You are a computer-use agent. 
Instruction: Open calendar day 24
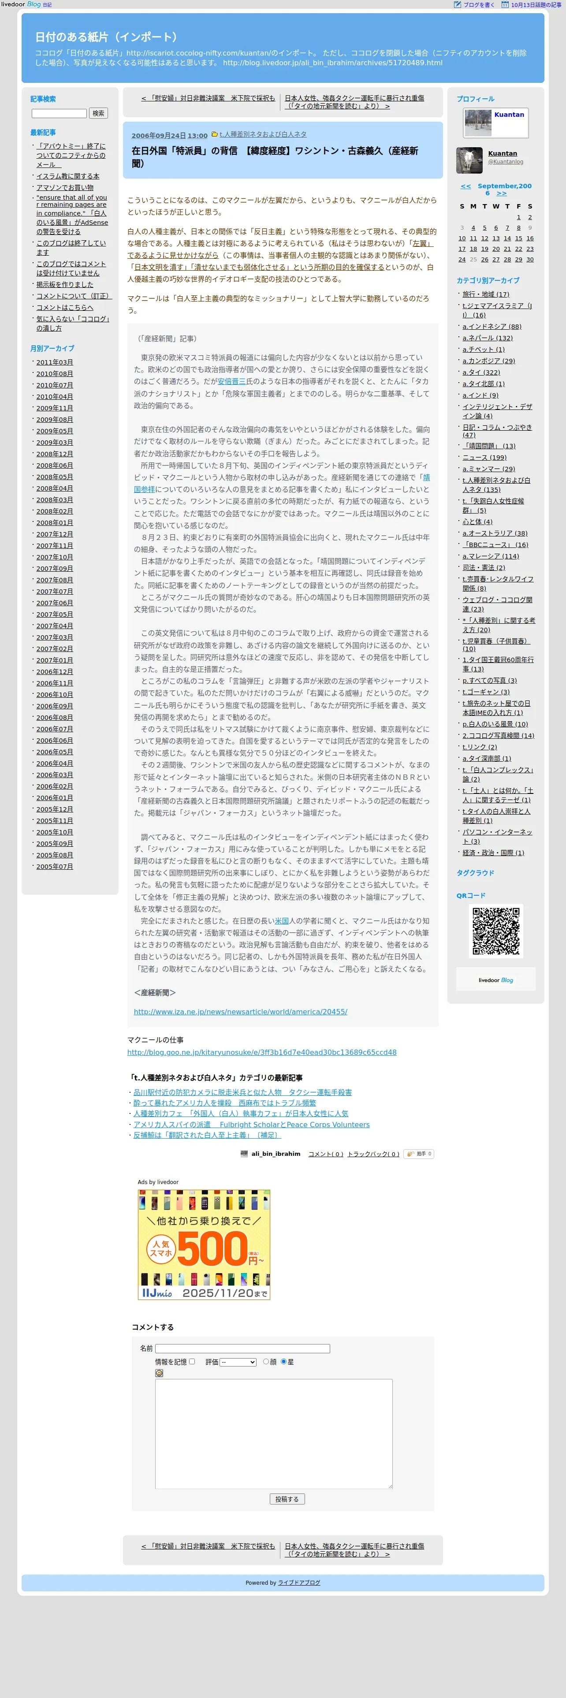click(x=462, y=259)
